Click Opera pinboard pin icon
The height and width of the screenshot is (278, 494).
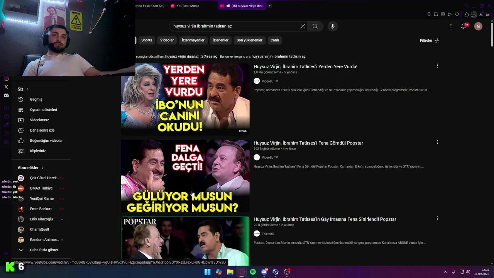(429, 14)
